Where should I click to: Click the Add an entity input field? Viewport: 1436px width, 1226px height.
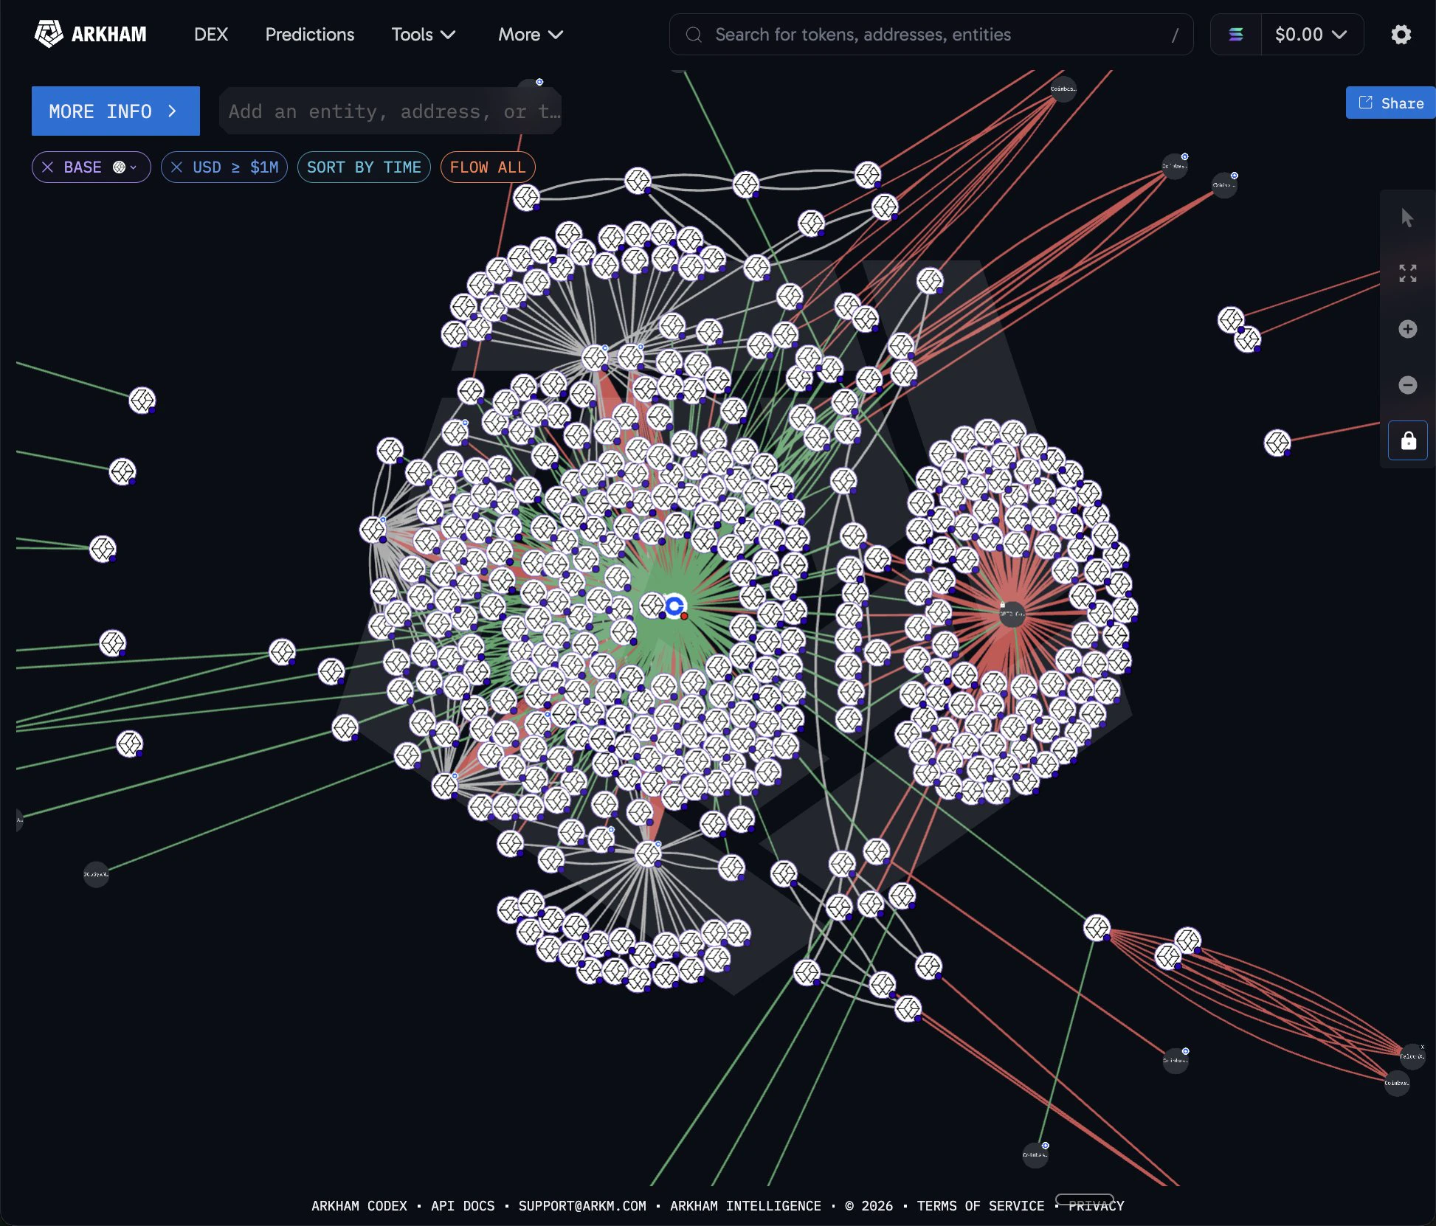(x=390, y=111)
